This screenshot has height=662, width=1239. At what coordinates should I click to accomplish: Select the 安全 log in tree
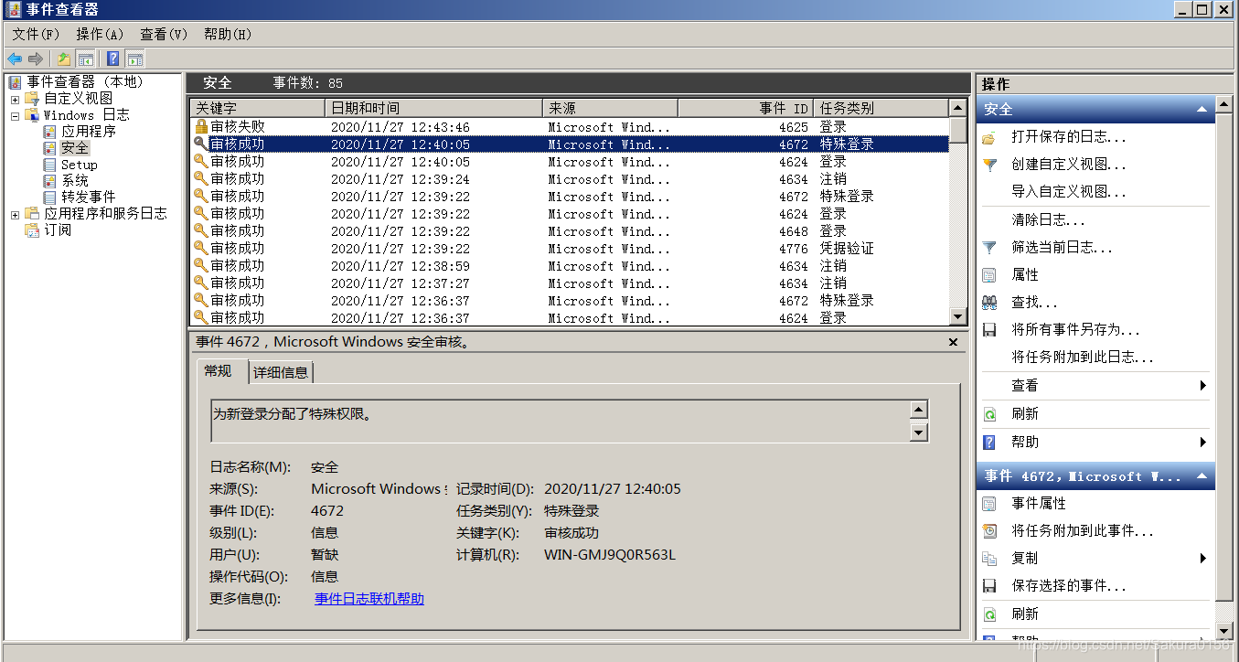click(x=74, y=148)
